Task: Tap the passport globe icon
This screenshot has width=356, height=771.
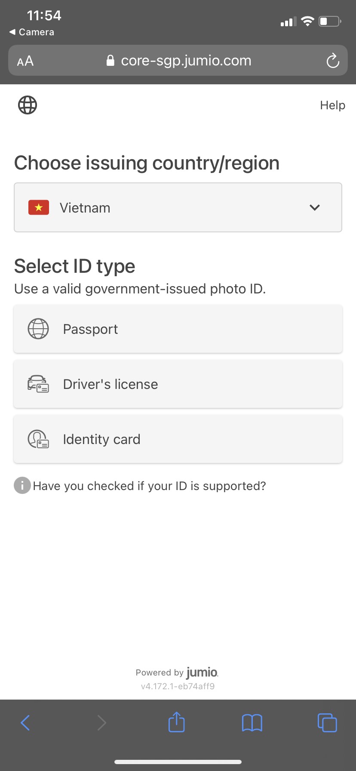Action: (38, 329)
